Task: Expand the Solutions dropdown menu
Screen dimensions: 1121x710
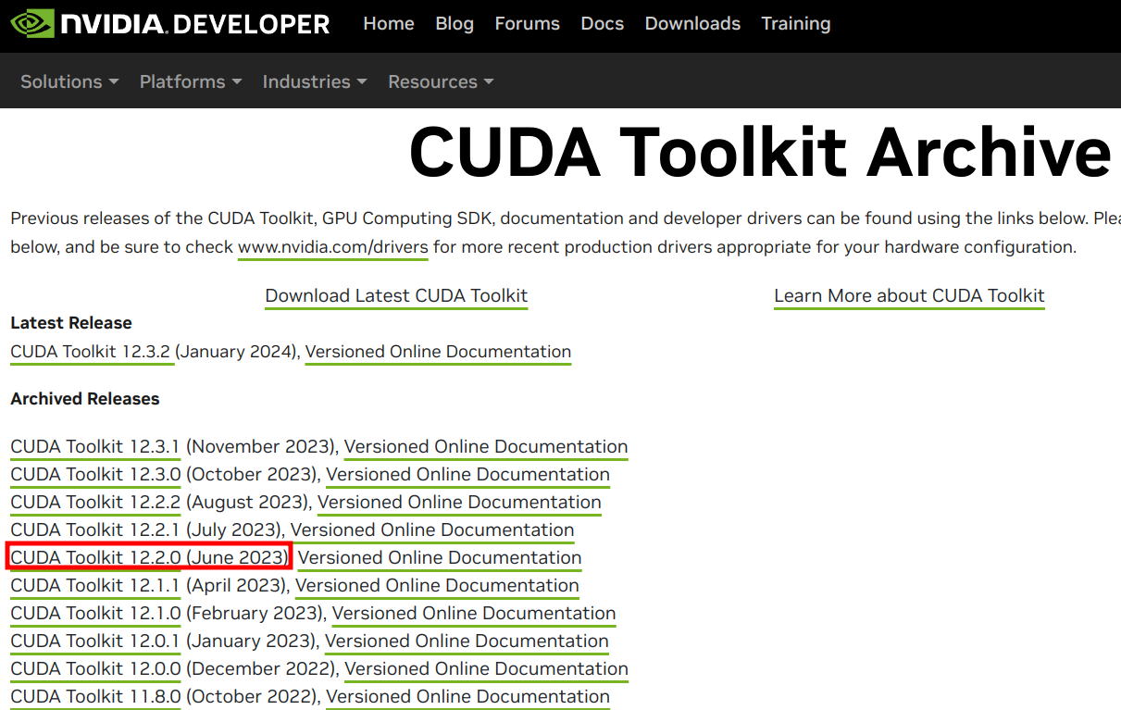Action: (69, 81)
